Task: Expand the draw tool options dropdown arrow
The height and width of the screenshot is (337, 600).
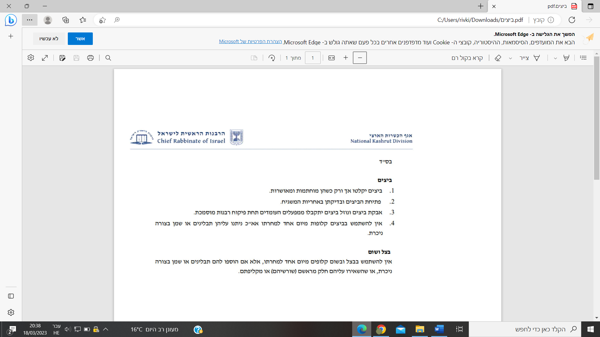Action: coord(510,58)
